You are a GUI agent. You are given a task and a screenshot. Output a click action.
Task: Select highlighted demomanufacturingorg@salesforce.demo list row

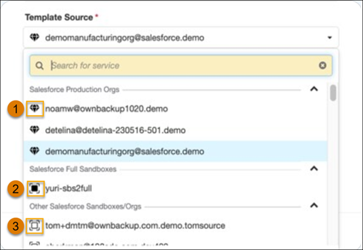click(x=175, y=151)
